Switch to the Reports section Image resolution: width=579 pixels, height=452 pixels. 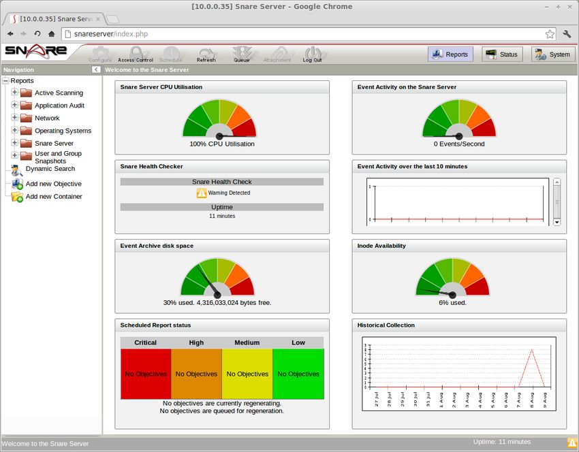(x=450, y=54)
